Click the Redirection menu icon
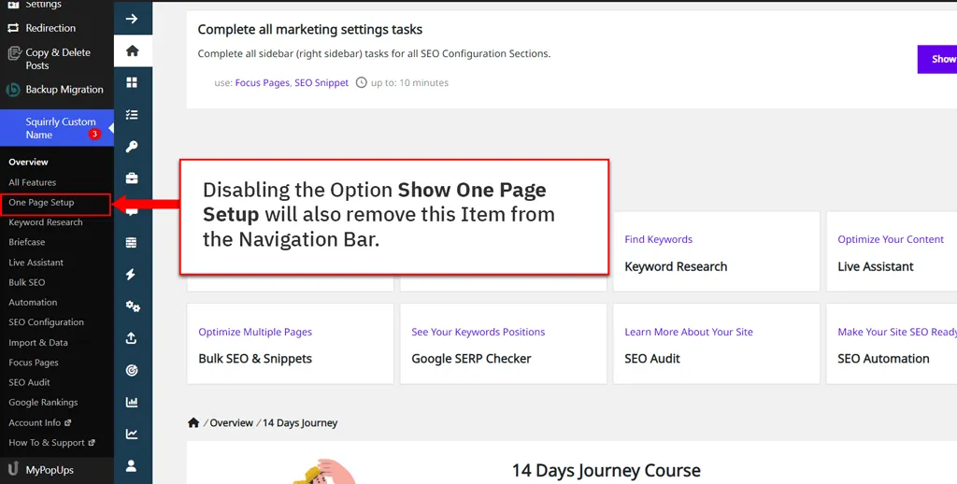 tap(13, 28)
